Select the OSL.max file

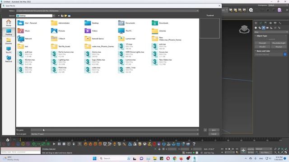25,70
